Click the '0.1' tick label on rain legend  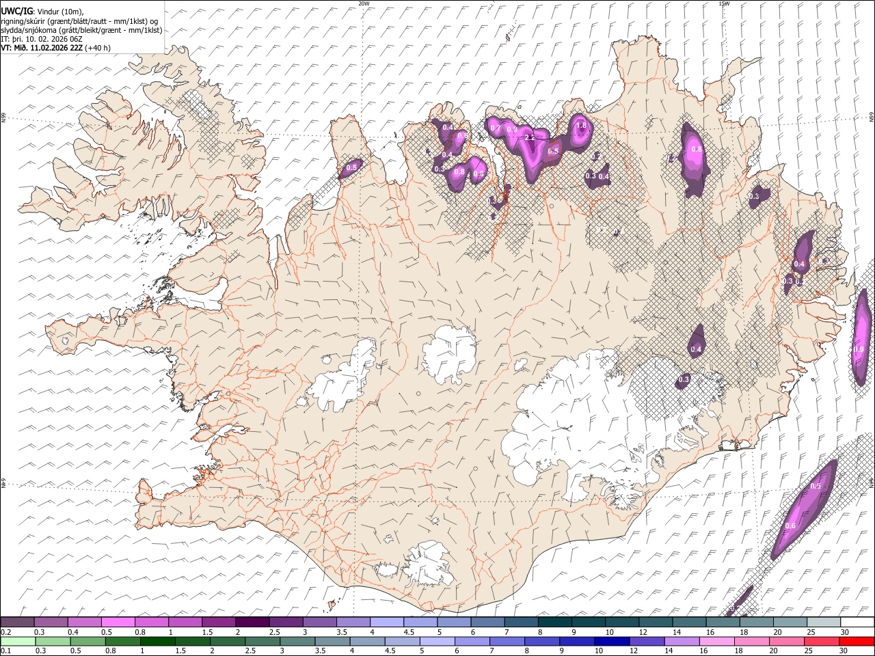coord(5,651)
